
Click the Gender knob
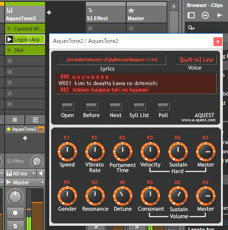coord(68,196)
